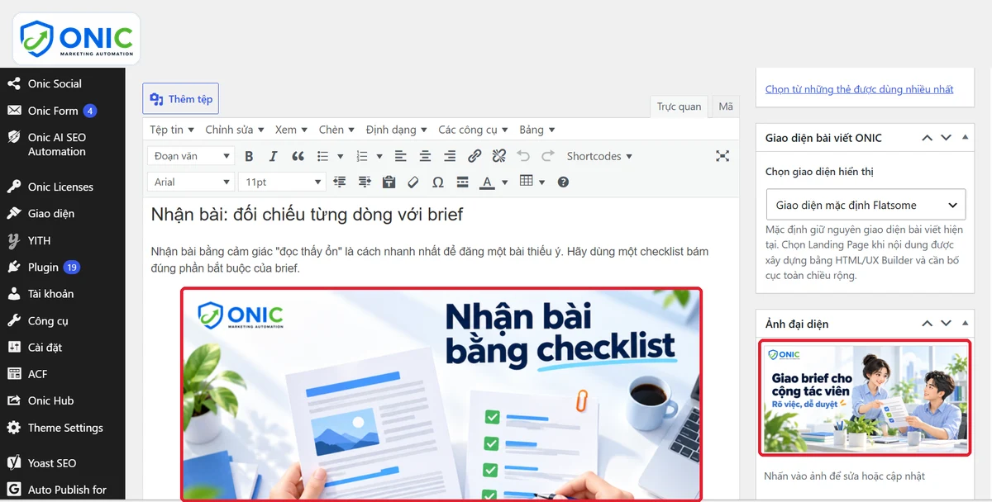Toggle bold formatting in the editor toolbar
Screen dimensions: 992x502
[249, 156]
